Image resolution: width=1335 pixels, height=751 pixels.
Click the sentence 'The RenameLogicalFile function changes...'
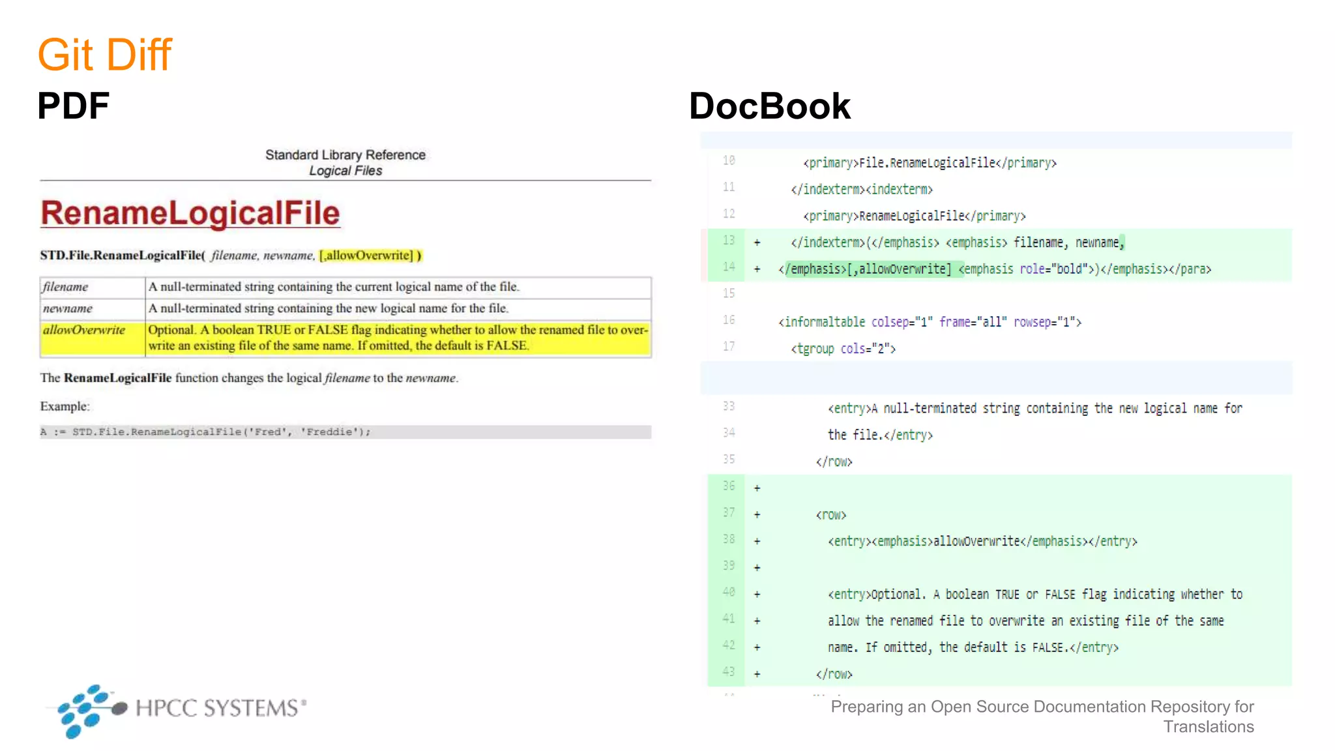pos(249,378)
